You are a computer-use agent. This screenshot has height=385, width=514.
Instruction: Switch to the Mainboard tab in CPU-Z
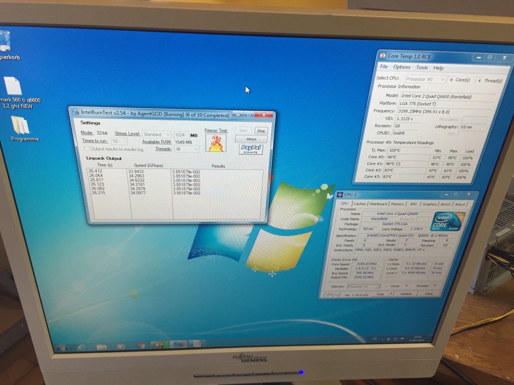tap(378, 204)
